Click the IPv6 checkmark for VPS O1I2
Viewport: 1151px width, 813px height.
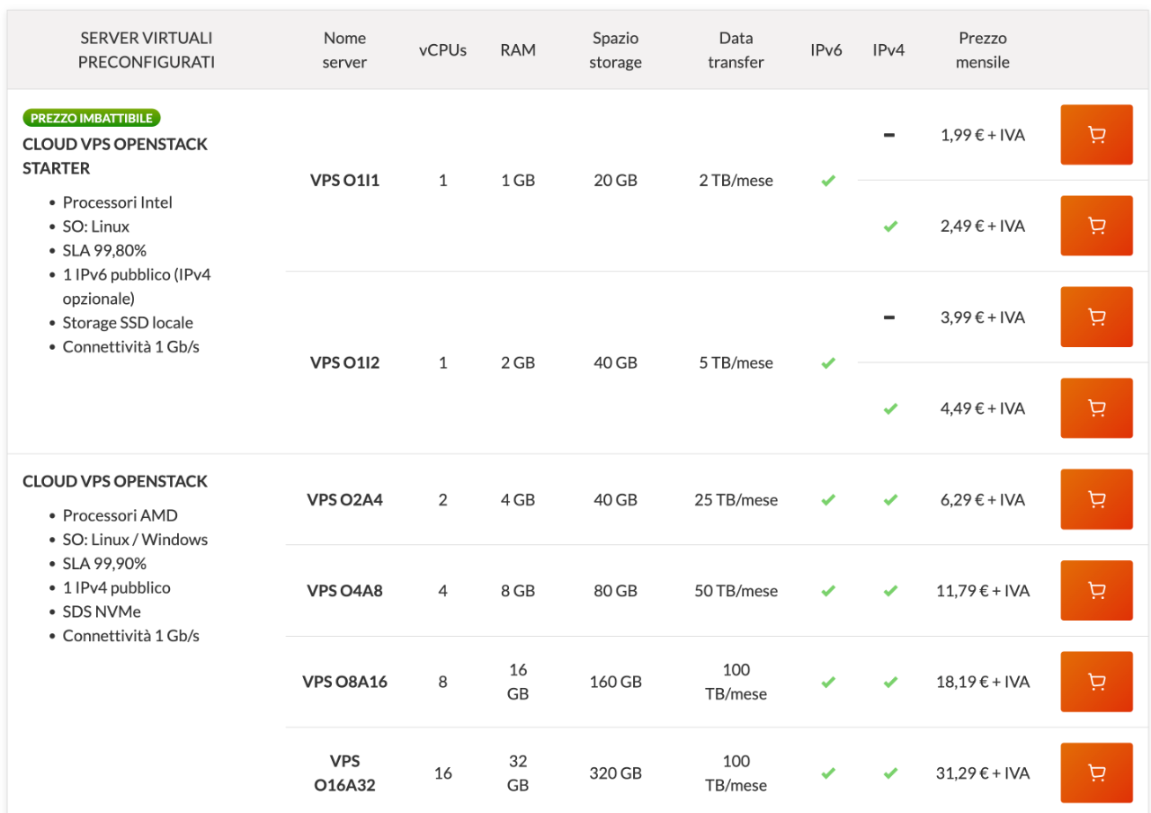point(828,363)
